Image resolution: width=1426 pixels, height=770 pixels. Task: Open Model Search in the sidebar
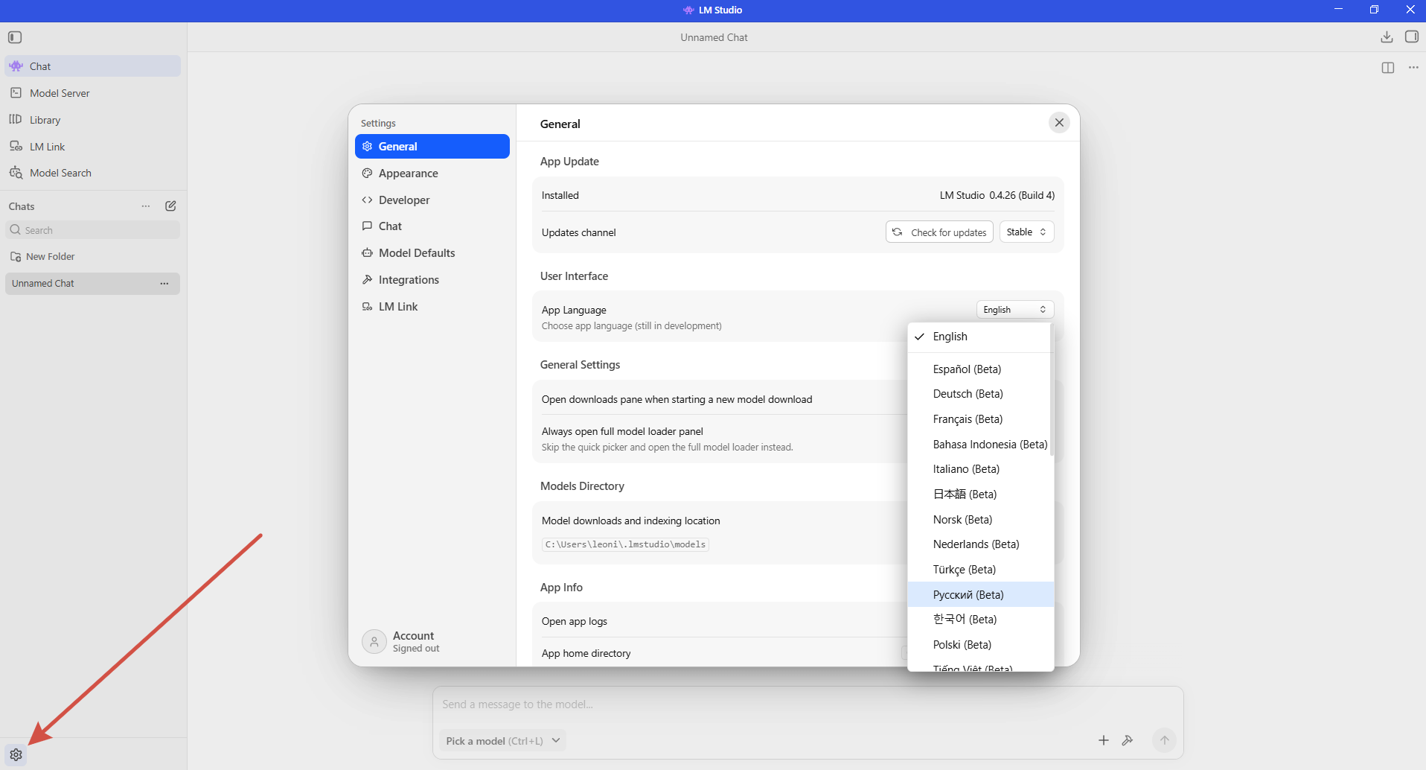pos(93,173)
